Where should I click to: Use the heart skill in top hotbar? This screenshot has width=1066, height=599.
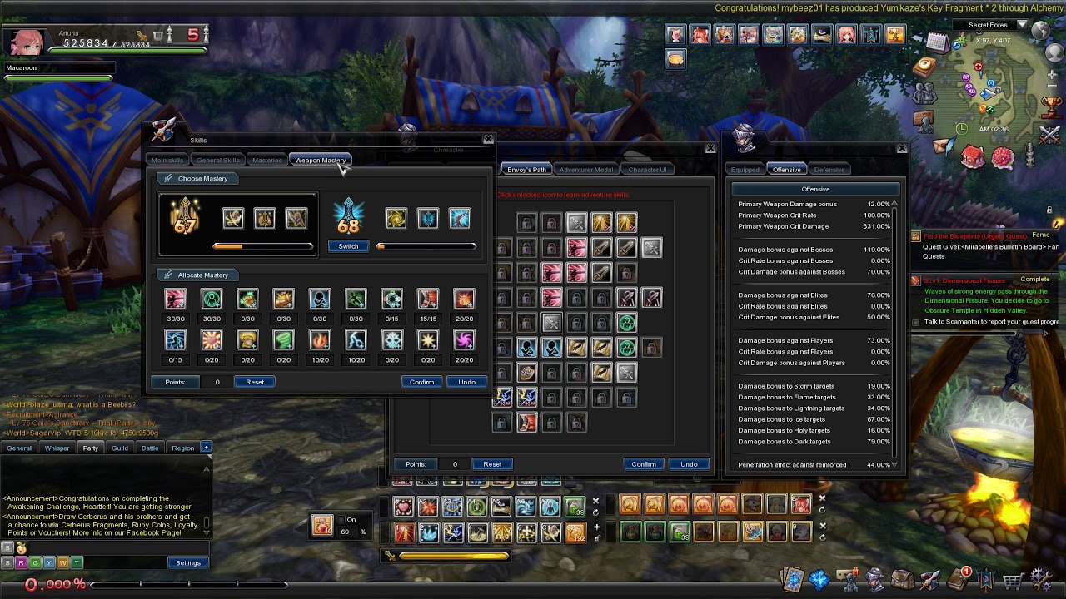(403, 507)
